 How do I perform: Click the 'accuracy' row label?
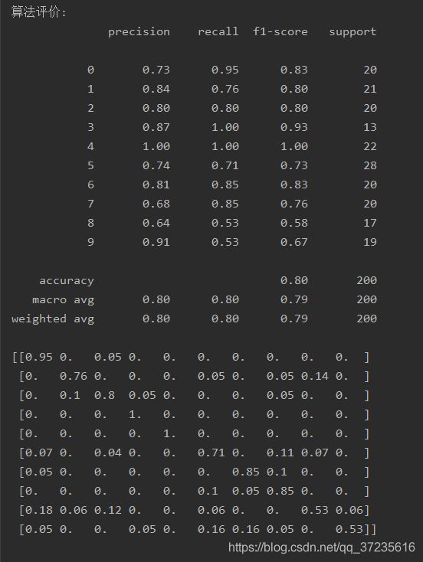coord(67,281)
